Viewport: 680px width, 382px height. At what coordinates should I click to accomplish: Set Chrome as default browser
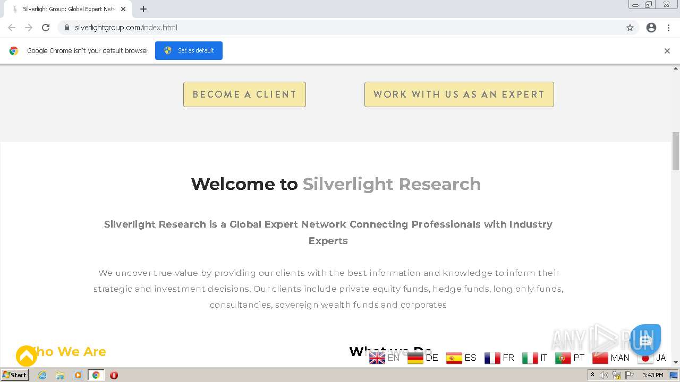pos(189,50)
